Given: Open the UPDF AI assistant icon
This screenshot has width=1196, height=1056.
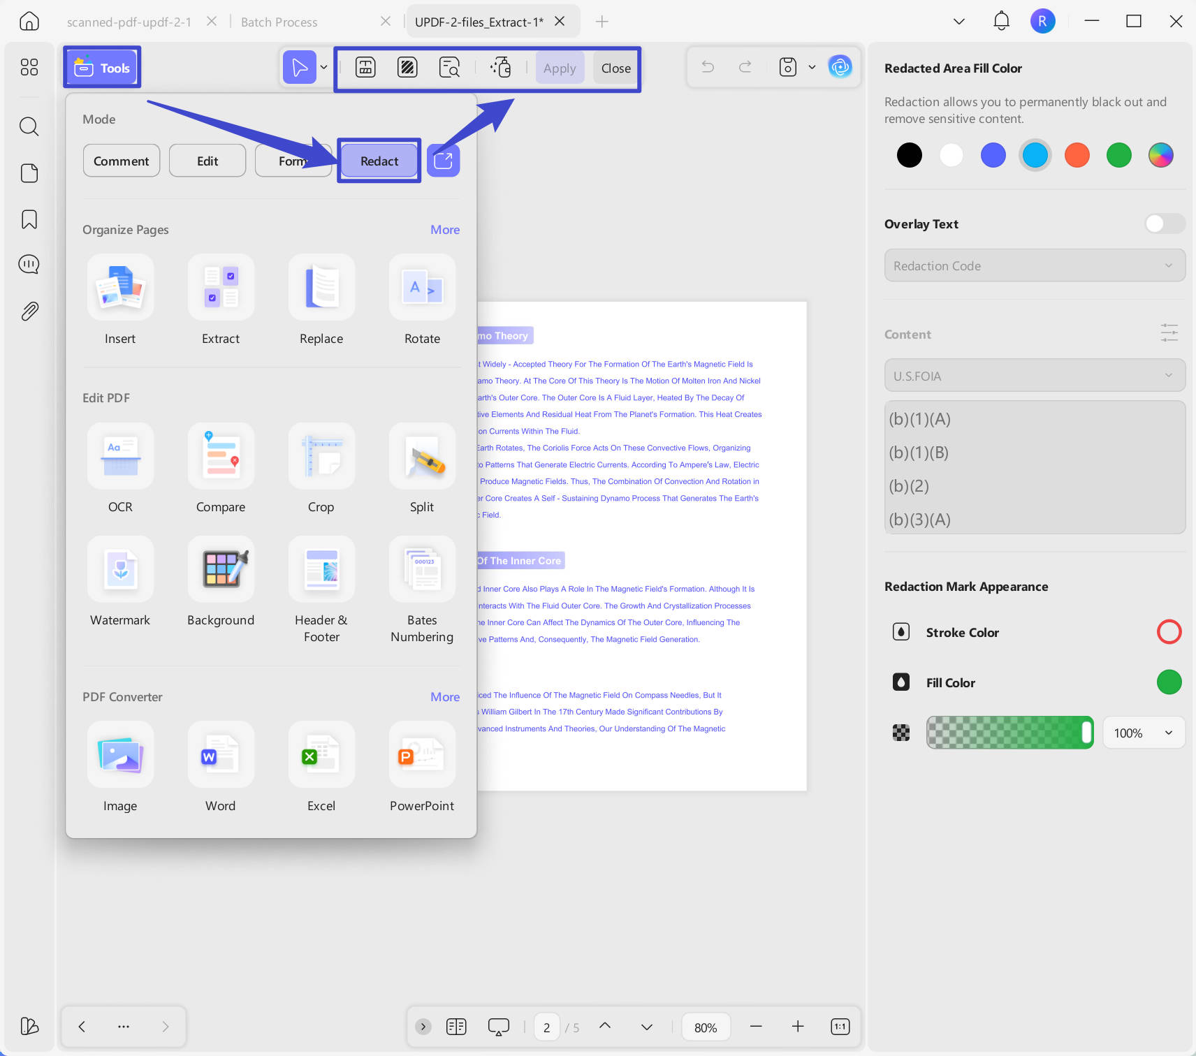Looking at the screenshot, I should pyautogui.click(x=840, y=67).
